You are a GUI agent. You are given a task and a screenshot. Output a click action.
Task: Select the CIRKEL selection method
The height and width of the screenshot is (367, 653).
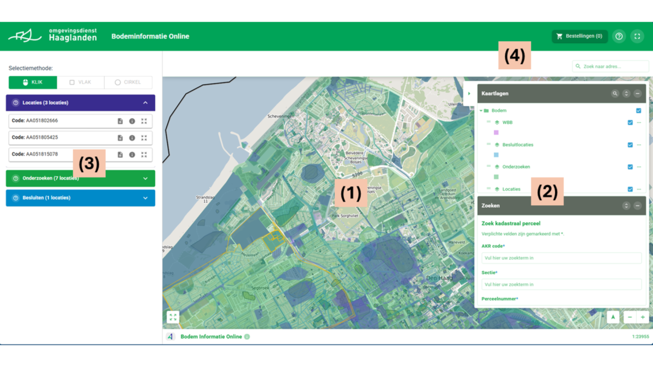coord(128,82)
